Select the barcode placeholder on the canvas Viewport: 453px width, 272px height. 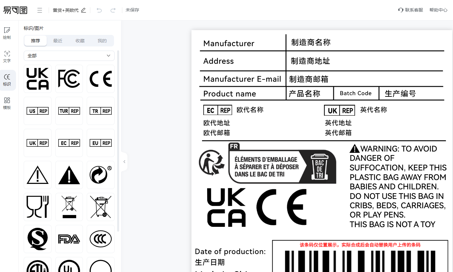360,256
